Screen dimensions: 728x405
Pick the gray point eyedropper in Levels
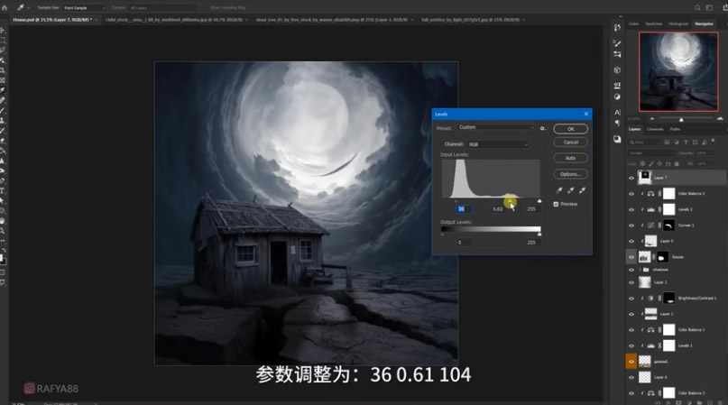click(x=570, y=191)
